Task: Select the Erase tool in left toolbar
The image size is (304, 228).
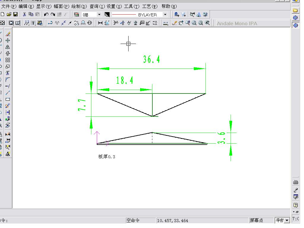Action: tap(8, 34)
